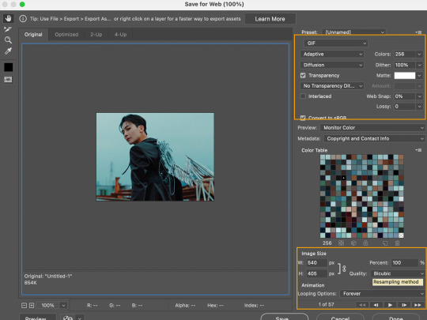
Task: Switch to the 2-Up tab
Action: pos(96,35)
